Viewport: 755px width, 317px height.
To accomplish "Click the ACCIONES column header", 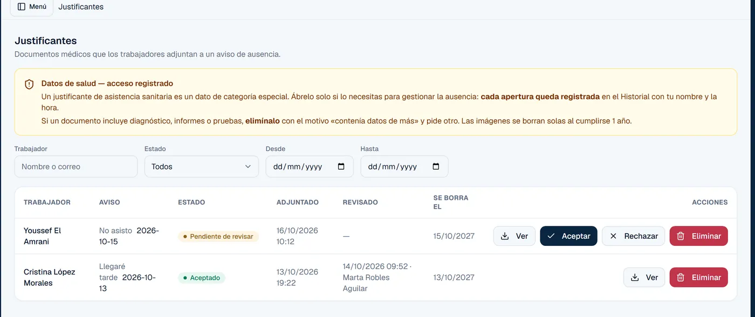I will (x=710, y=202).
